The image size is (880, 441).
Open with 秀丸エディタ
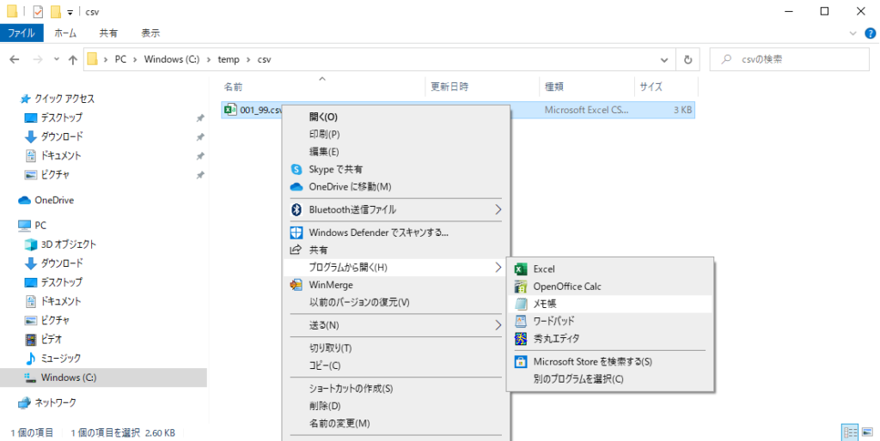609,338
